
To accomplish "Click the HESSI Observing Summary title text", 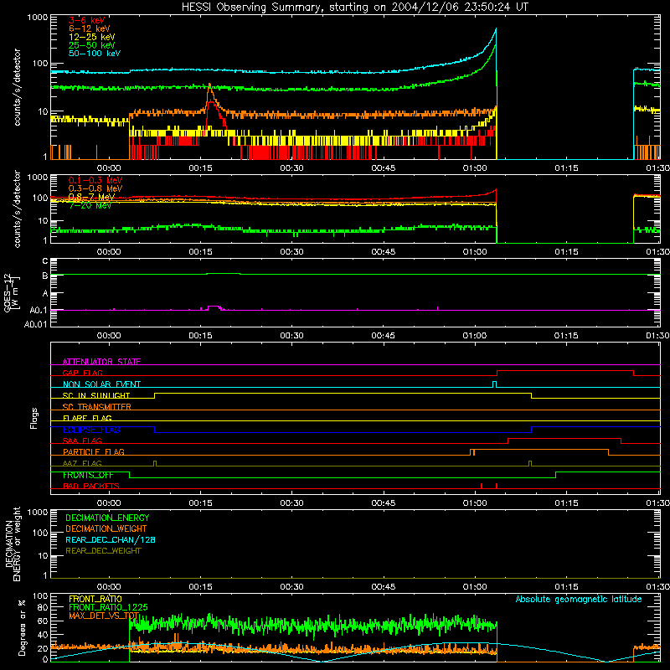I will [x=355, y=7].
